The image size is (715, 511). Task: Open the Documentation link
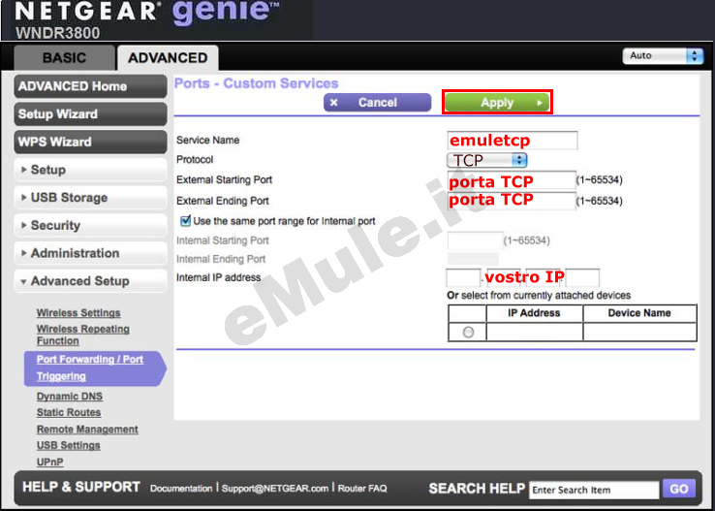click(181, 489)
